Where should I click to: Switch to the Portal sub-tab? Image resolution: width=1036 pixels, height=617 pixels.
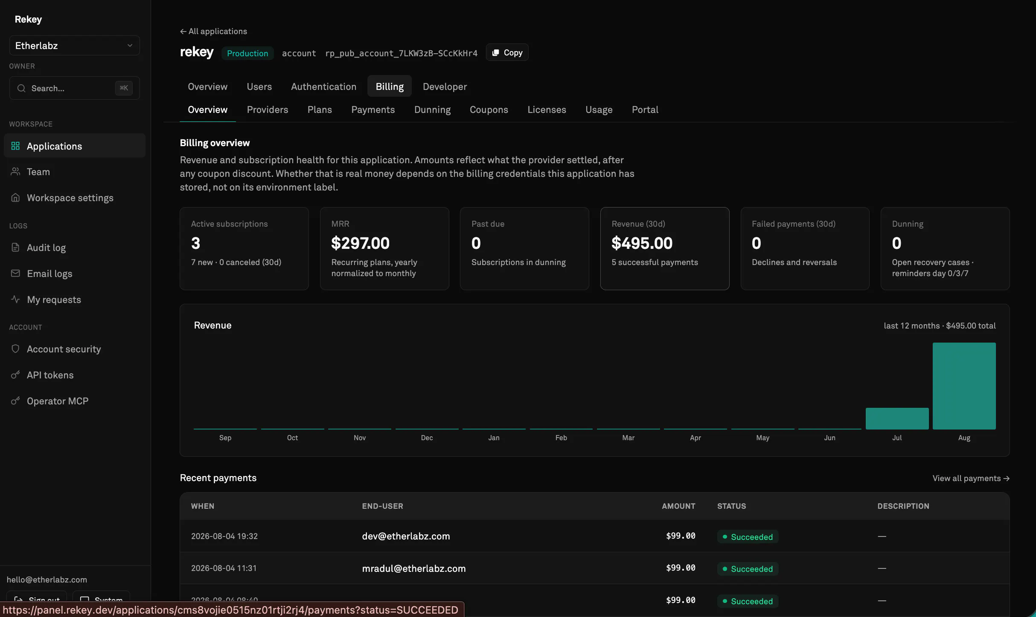[645, 110]
